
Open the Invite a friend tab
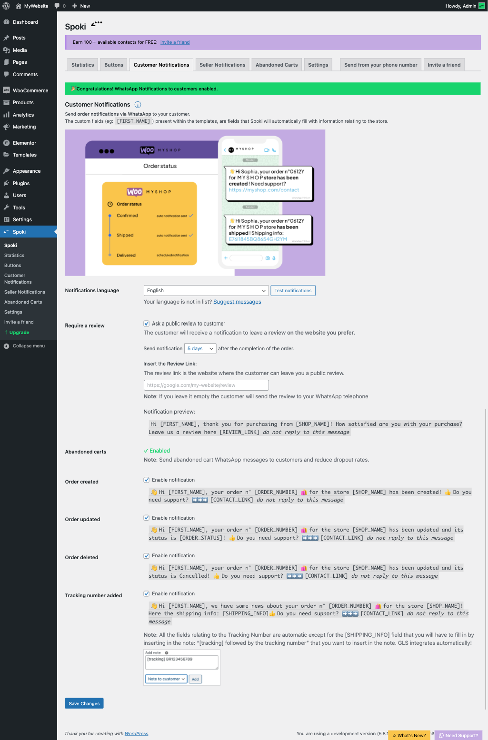(x=444, y=65)
